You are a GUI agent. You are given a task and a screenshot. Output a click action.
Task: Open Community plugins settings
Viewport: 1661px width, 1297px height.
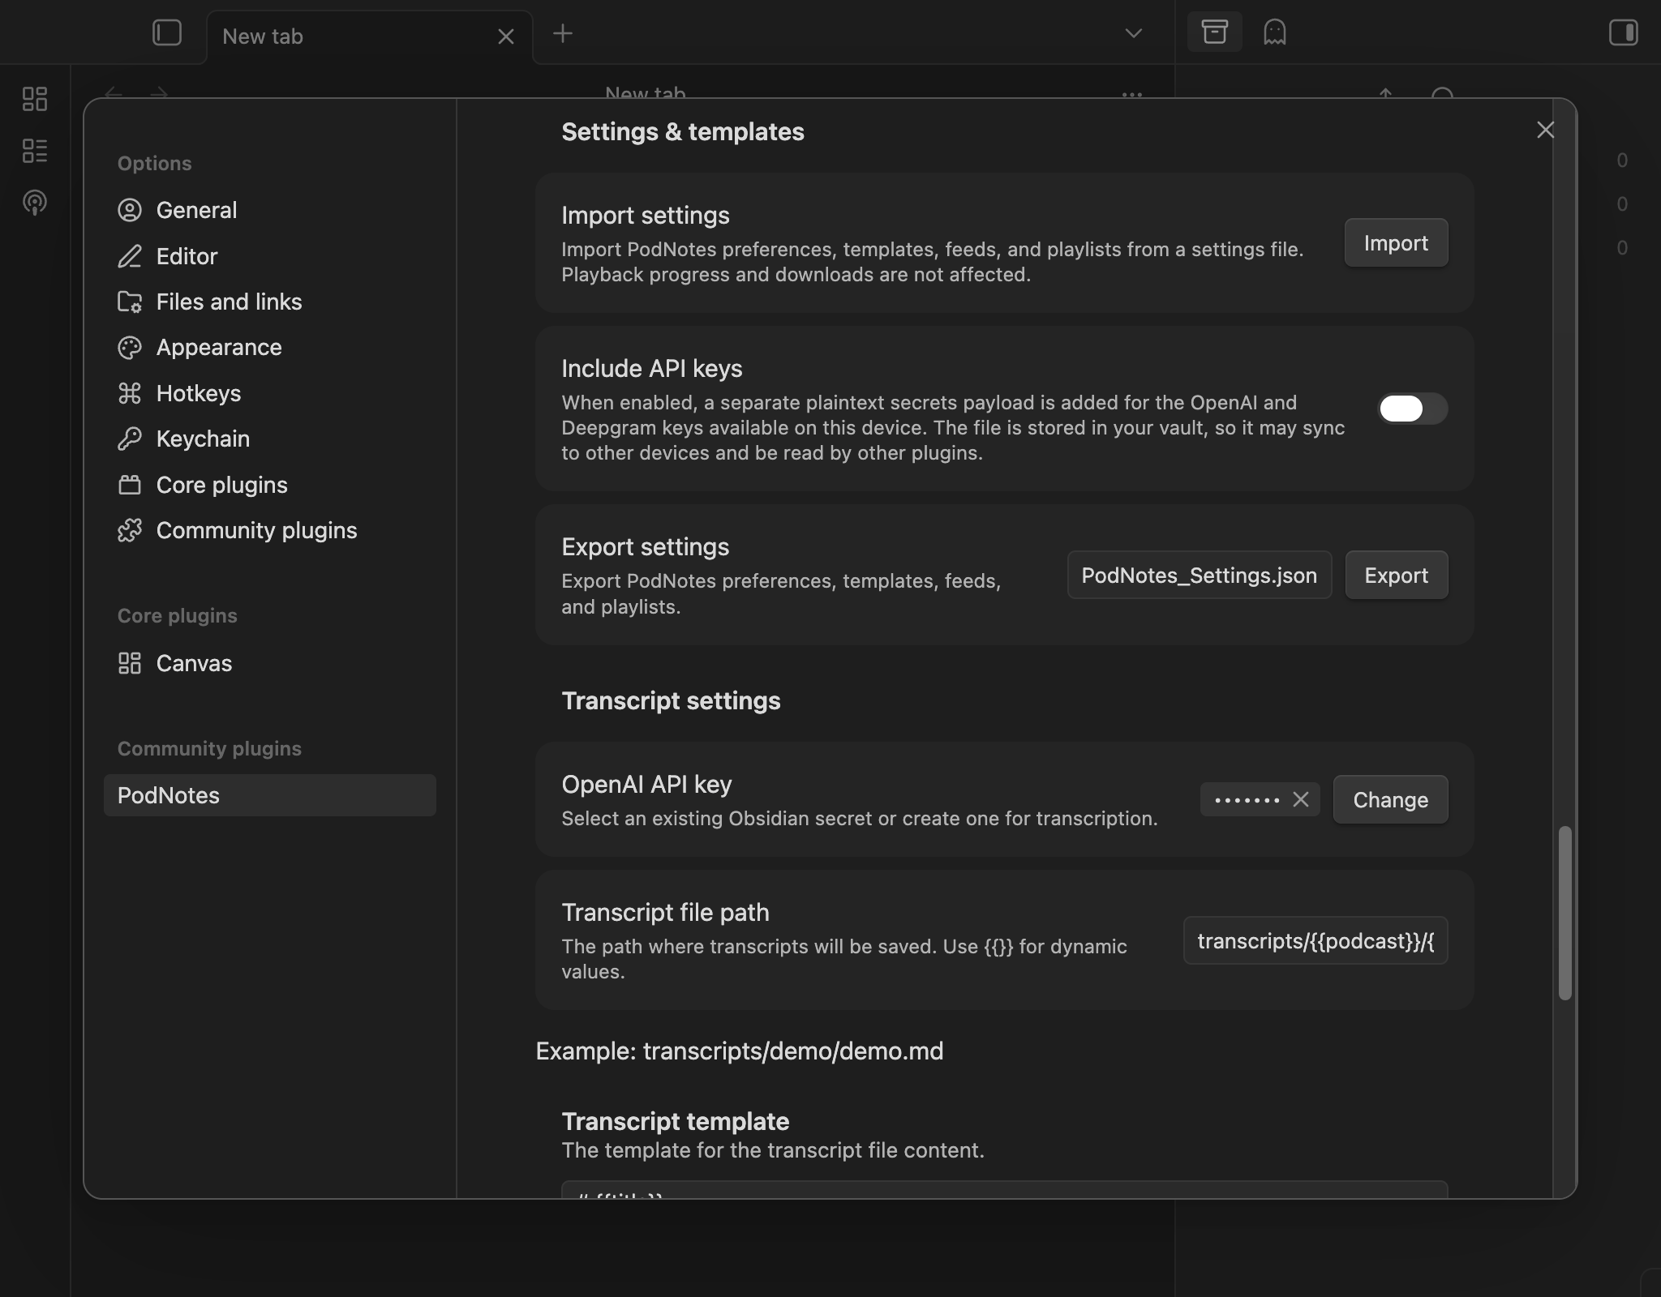(x=270, y=530)
